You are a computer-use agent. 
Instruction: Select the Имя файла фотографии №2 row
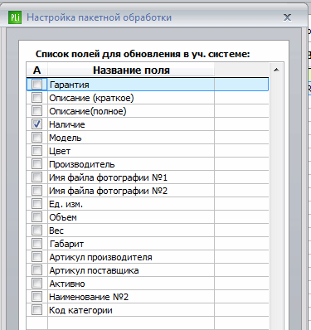(148, 190)
